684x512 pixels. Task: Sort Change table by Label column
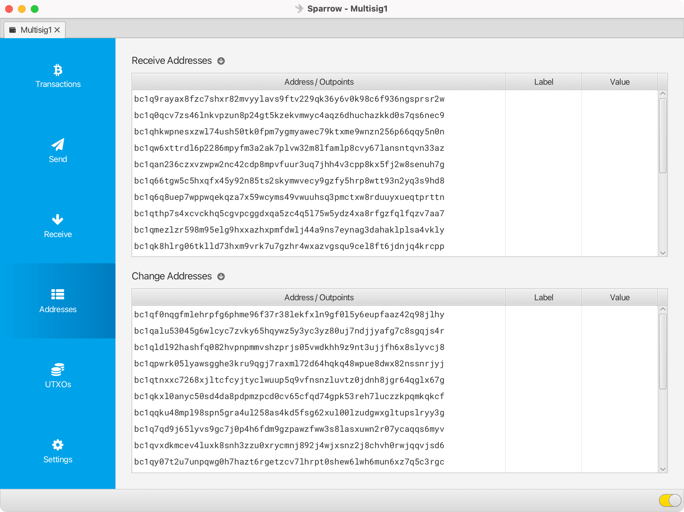click(x=543, y=297)
